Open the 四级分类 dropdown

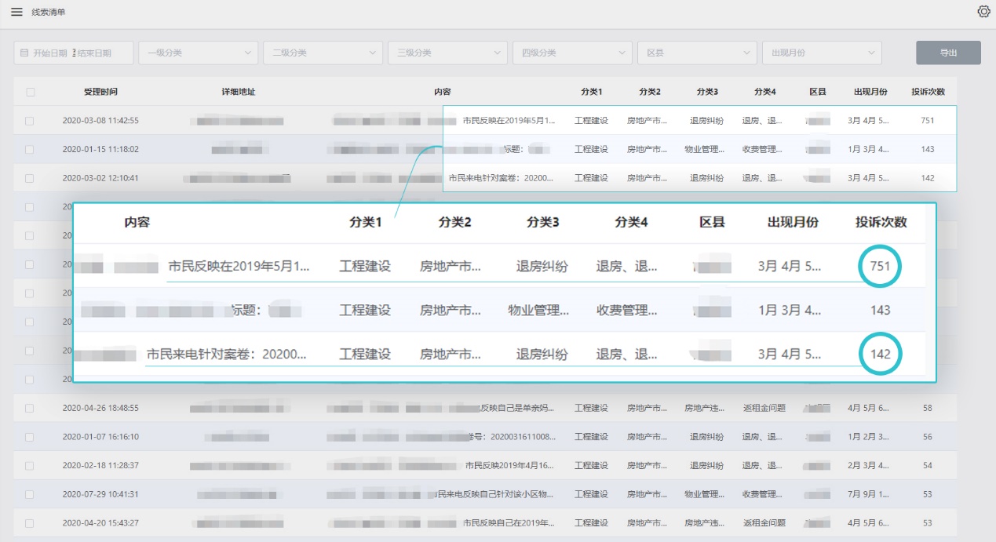coord(572,53)
